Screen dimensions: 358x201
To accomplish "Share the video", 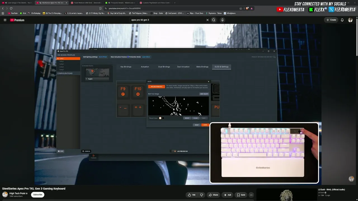I will coord(214,195).
